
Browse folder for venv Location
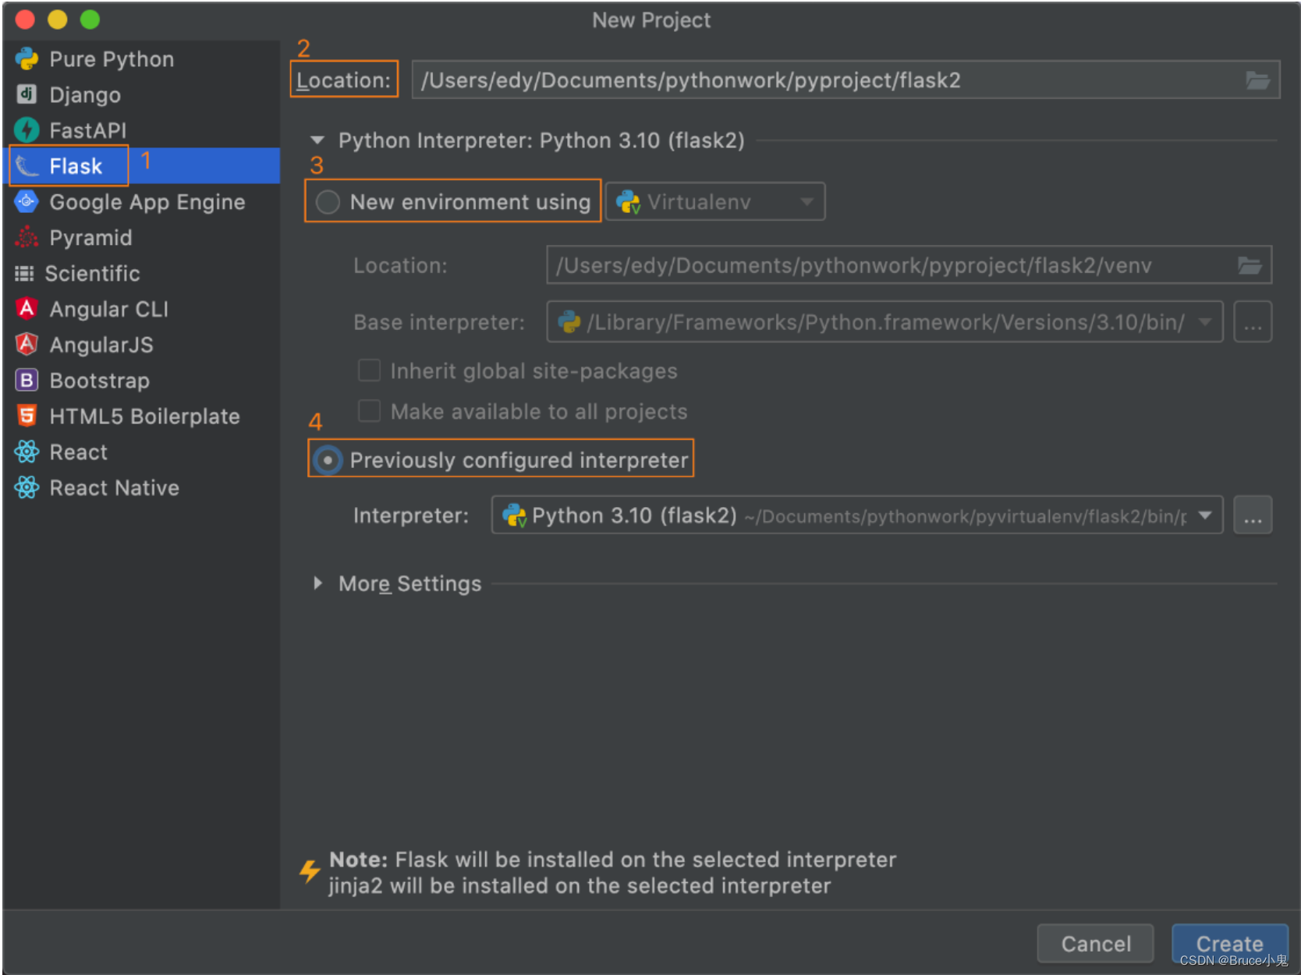click(1250, 266)
